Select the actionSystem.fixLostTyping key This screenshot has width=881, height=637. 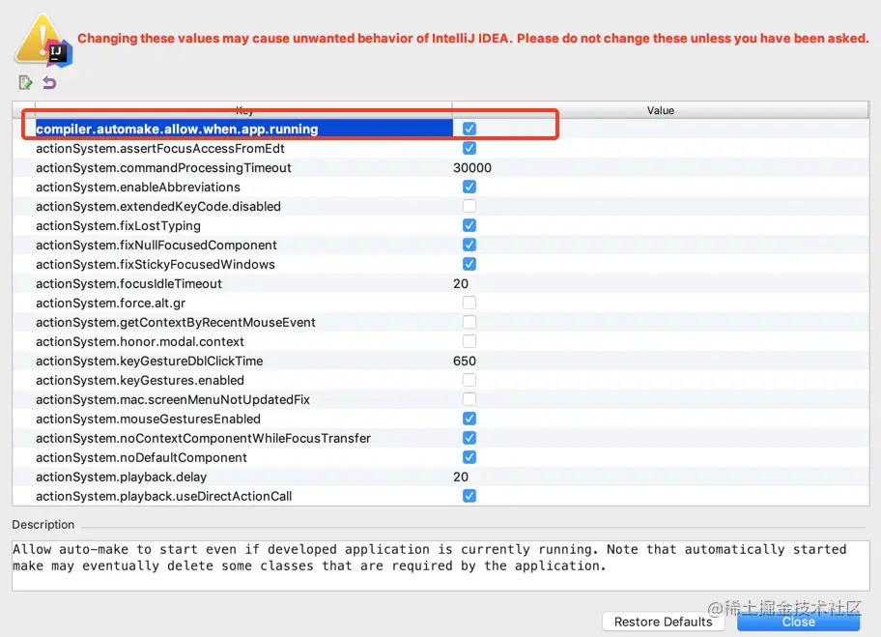pyautogui.click(x=118, y=225)
